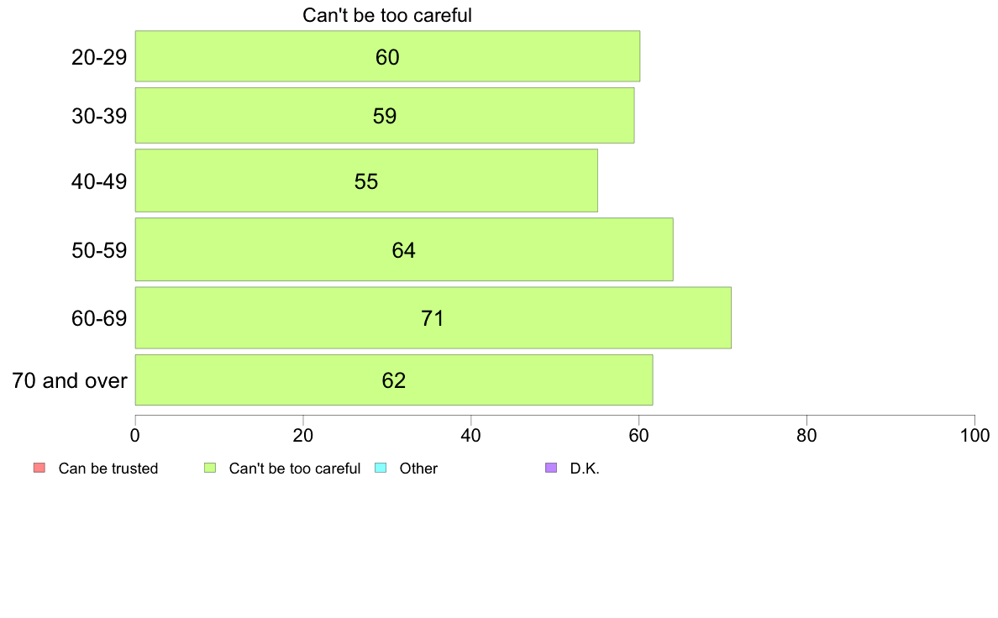Click the 100 tick on the x-axis

click(x=974, y=435)
